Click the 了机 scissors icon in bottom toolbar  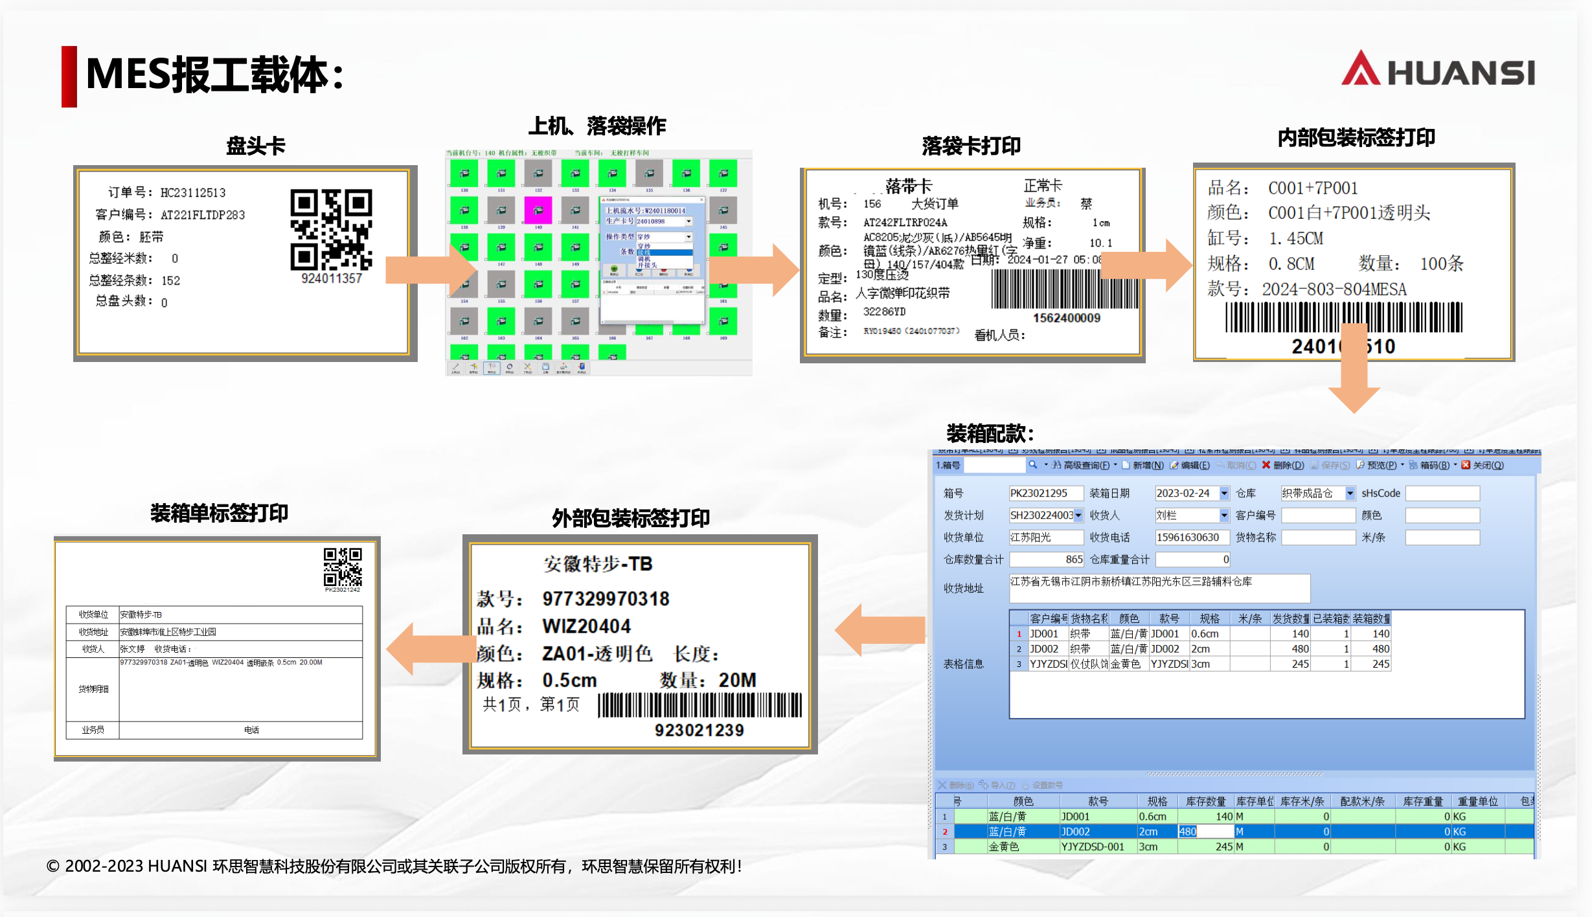528,368
